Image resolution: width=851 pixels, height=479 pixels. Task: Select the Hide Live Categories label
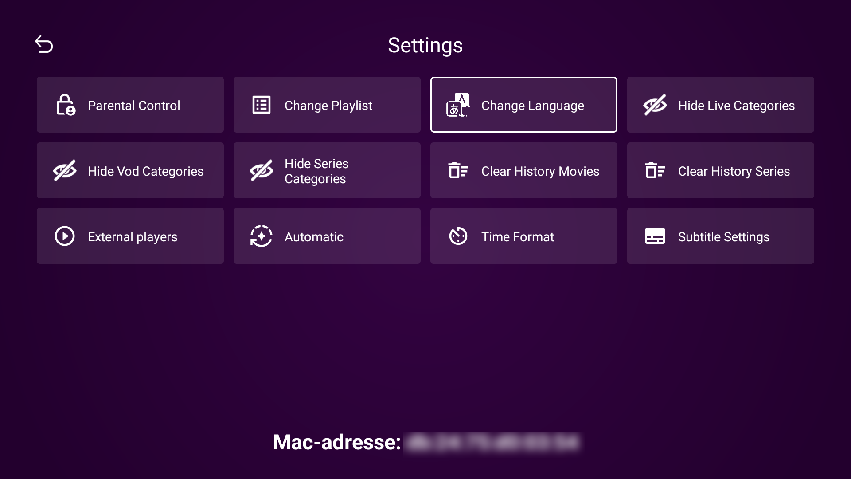point(736,106)
